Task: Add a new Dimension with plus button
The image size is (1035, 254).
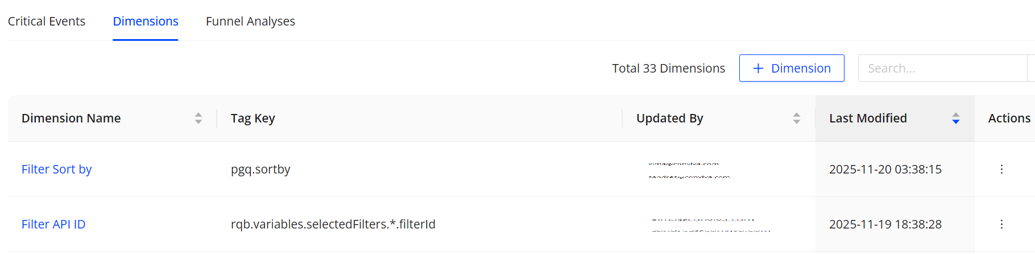Action: tap(792, 68)
